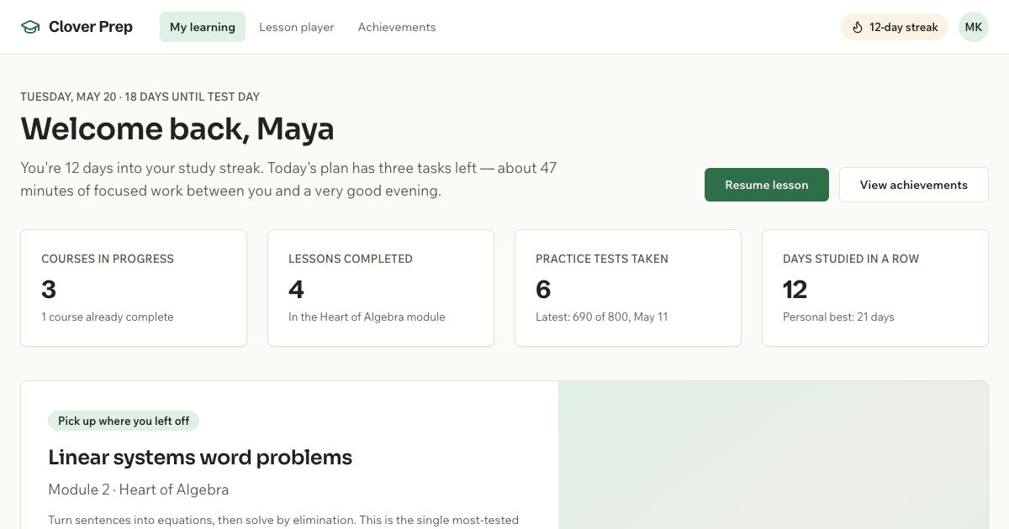Go to the Achievements tab
This screenshot has height=529, width=1009.
click(x=397, y=27)
